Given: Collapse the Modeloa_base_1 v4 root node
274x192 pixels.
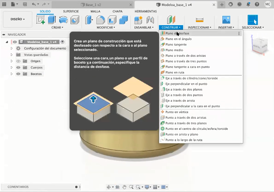Looking at the screenshot, I should [x=7, y=42].
